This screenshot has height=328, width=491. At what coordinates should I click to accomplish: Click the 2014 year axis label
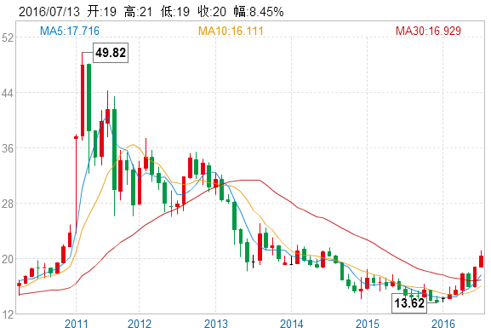click(292, 323)
